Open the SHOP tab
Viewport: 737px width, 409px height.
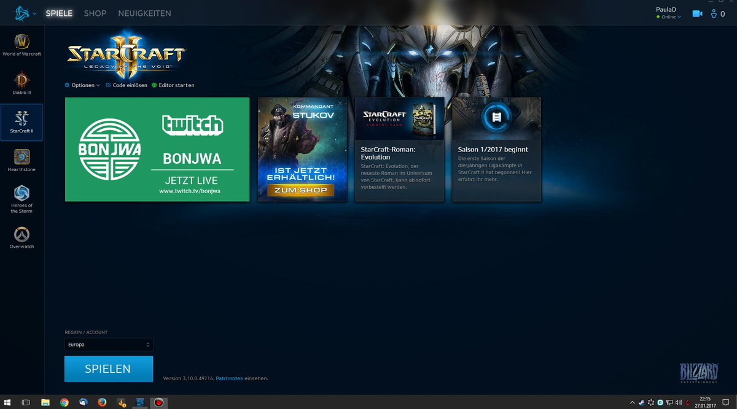point(95,13)
